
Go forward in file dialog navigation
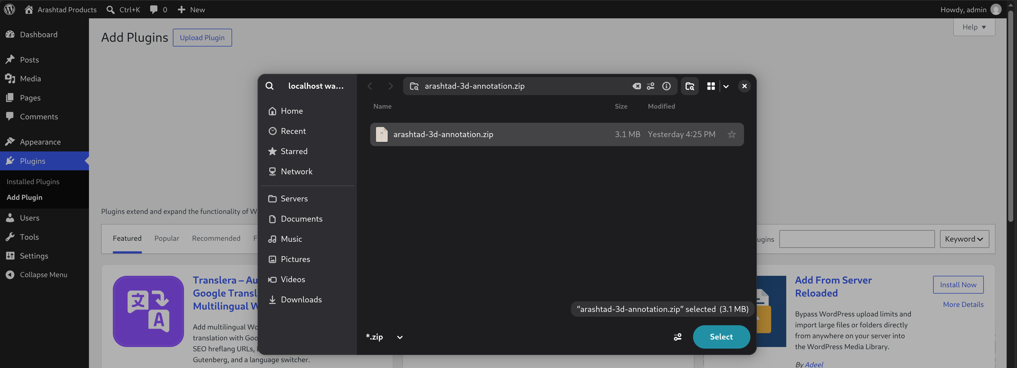(x=390, y=86)
